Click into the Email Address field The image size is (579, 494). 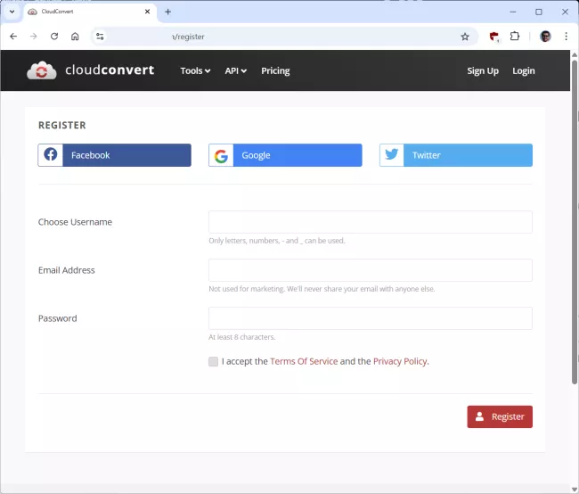pyautogui.click(x=370, y=270)
